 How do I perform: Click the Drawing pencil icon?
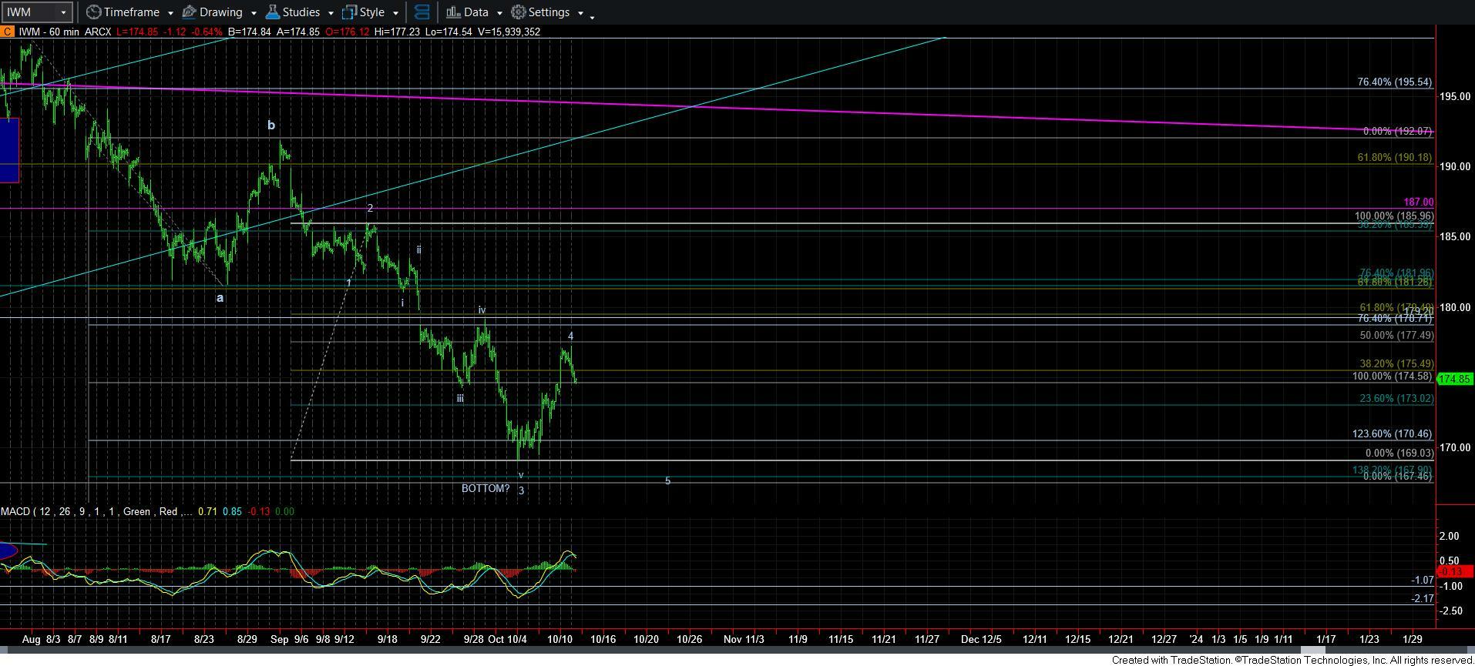190,12
